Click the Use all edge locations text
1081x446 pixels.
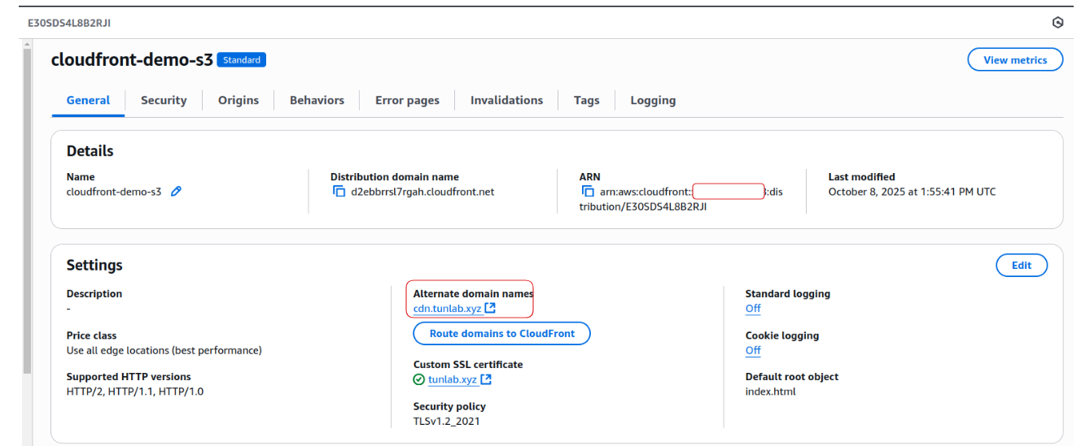tap(164, 351)
